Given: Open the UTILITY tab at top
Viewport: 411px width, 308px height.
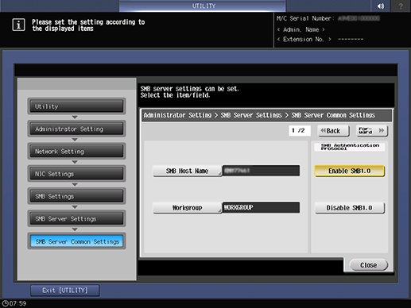Looking at the screenshot, I should [203, 6].
